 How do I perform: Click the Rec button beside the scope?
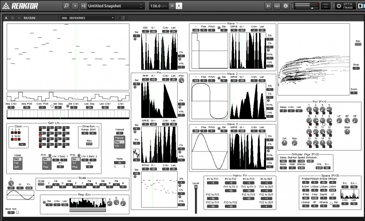point(358,44)
